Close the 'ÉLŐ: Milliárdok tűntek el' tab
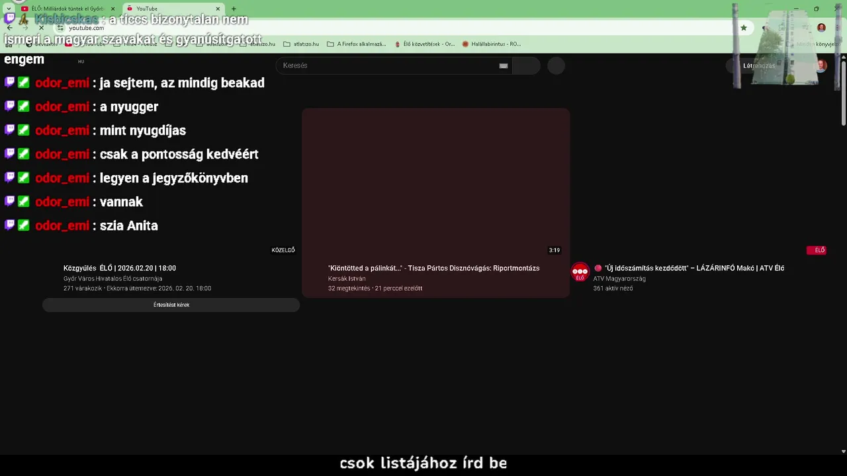Viewport: 847px width, 476px height. (112, 9)
